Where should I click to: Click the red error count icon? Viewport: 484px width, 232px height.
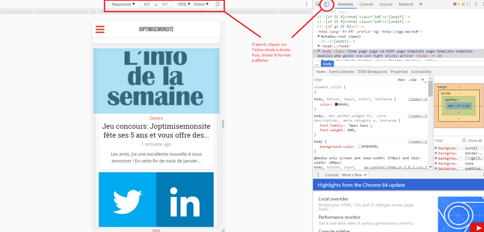pyautogui.click(x=456, y=4)
